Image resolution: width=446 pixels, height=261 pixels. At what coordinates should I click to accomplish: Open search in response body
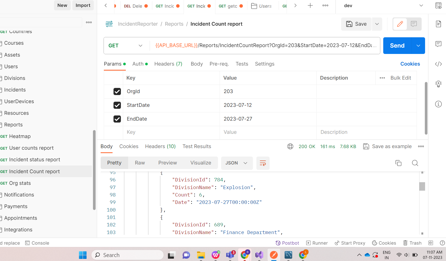tap(415, 163)
